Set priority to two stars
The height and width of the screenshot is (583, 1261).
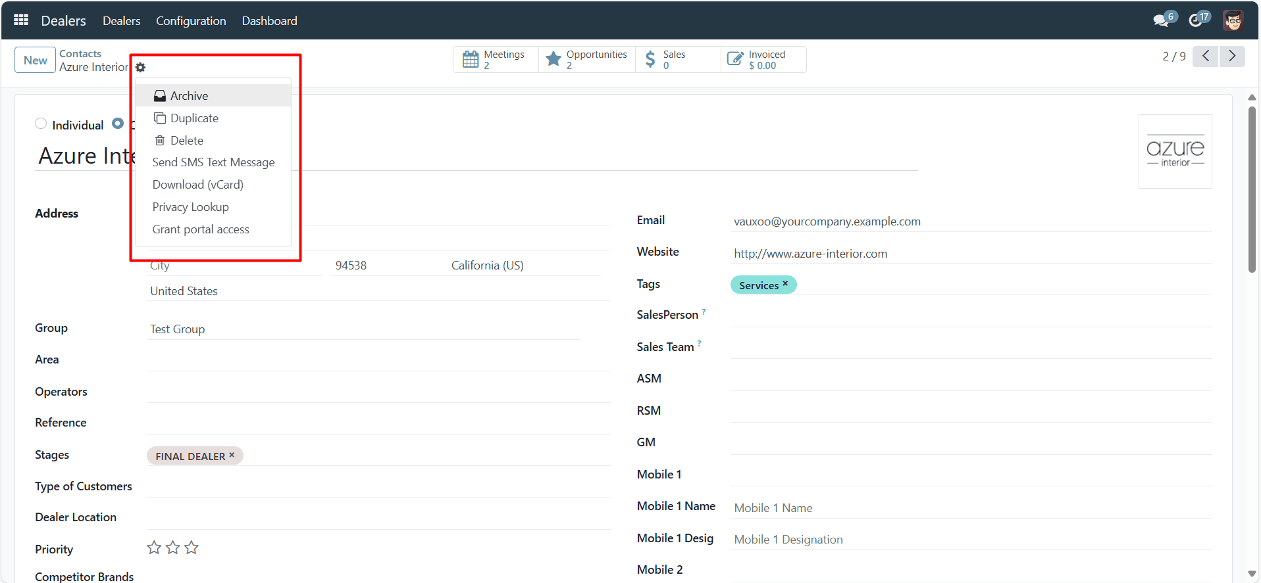(x=172, y=548)
